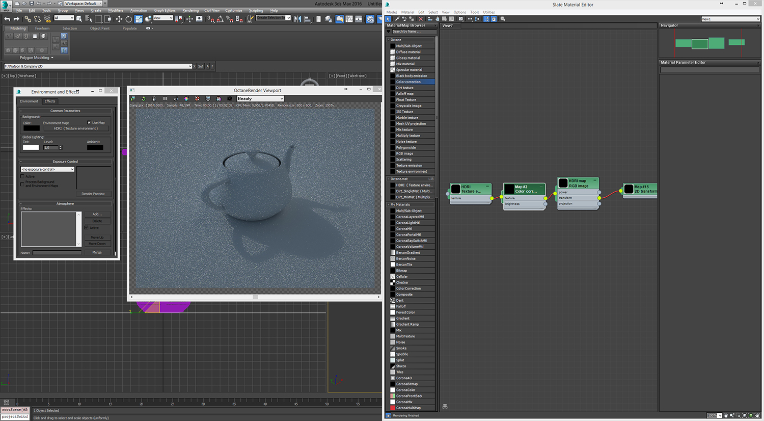Open the Beauty render pass dropdown

pyautogui.click(x=260, y=98)
